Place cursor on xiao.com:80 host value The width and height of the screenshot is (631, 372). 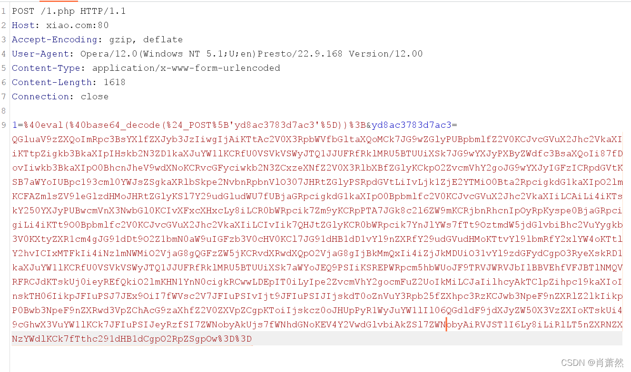[77, 25]
